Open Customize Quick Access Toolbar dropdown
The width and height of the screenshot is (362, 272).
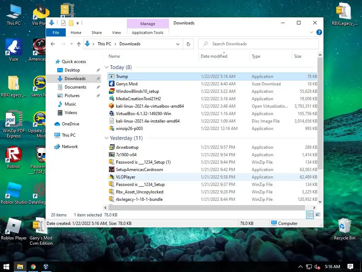tap(77, 23)
